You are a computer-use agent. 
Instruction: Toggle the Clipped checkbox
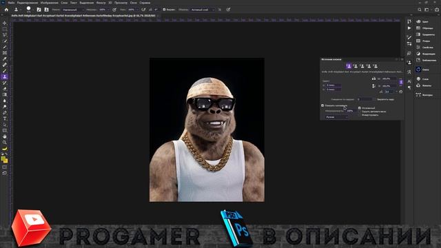coord(360,108)
